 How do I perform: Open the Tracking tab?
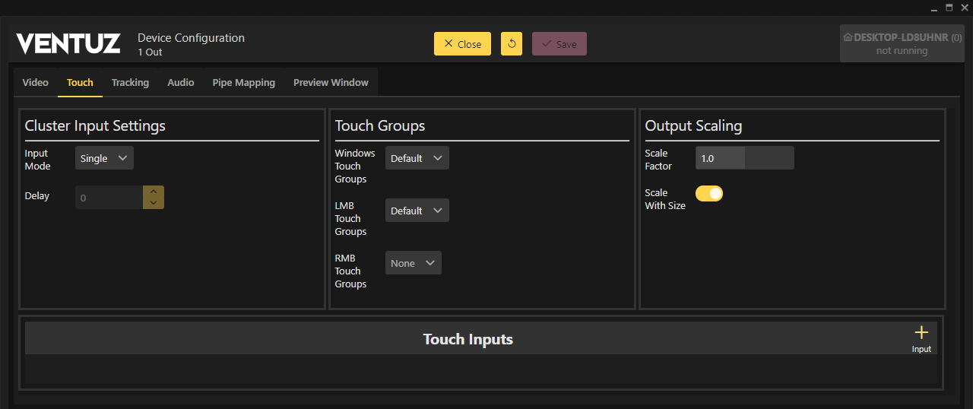point(130,83)
